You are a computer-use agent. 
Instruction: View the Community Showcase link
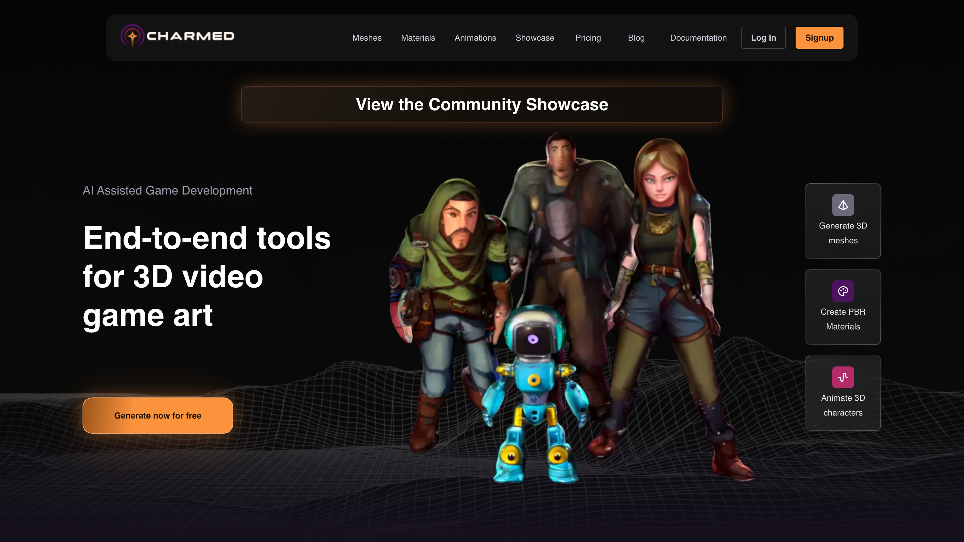coord(482,104)
